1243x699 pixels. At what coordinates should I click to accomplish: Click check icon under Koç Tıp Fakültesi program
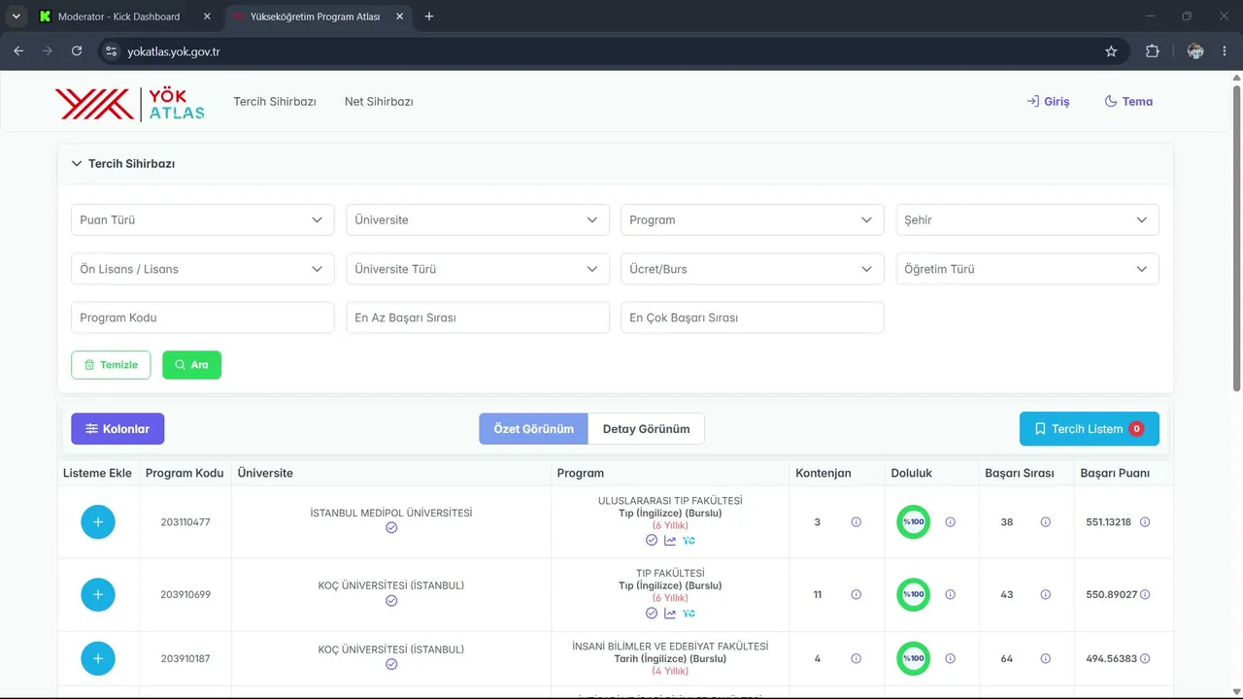tap(652, 613)
